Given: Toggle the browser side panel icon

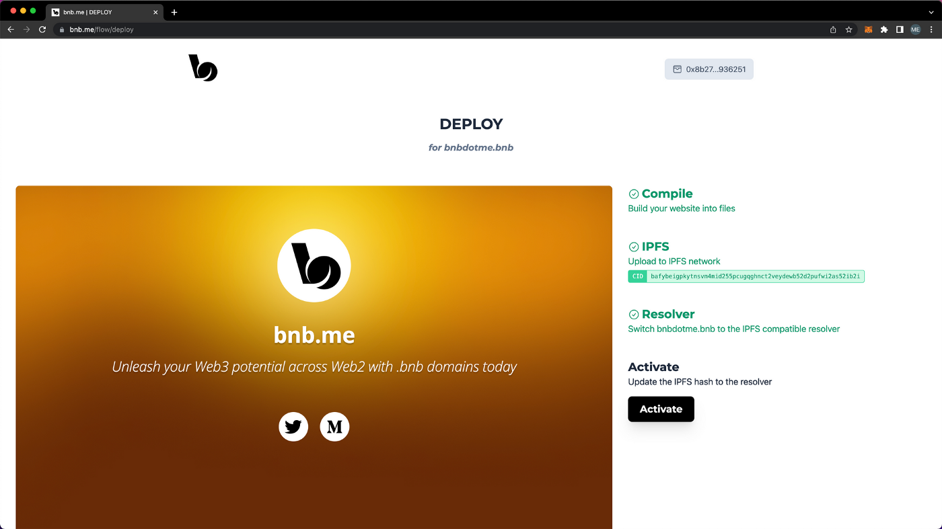Looking at the screenshot, I should [x=900, y=30].
